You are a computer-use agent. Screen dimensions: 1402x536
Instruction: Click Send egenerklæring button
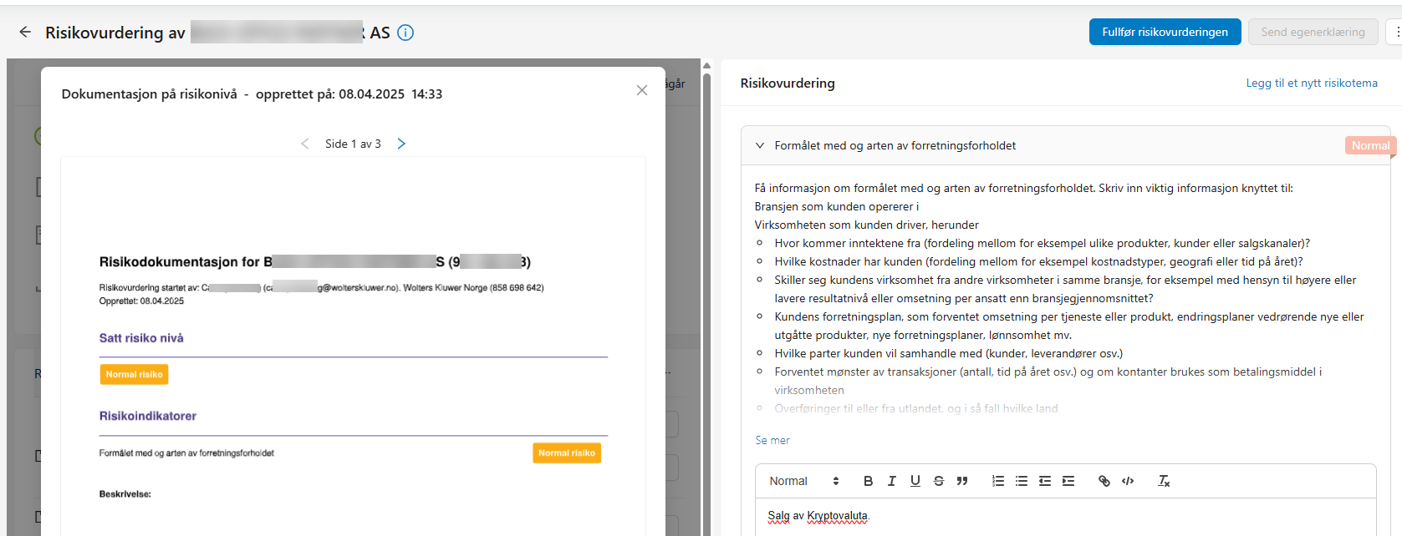click(x=1313, y=32)
